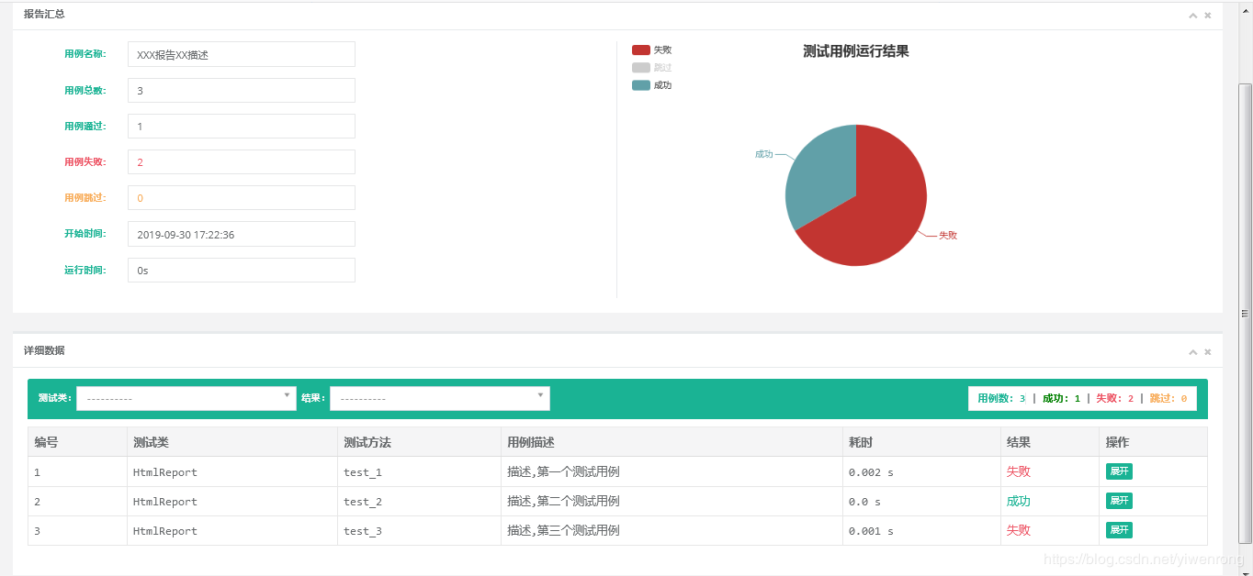Viewport: 1253px width, 576px height.
Task: Close the 报告汇总 panel with its x icon
Action: point(1207,15)
